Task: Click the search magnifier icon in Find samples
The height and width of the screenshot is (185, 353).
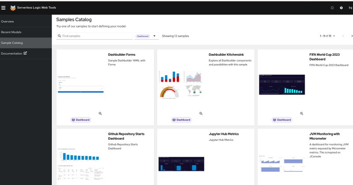Action: (60, 36)
